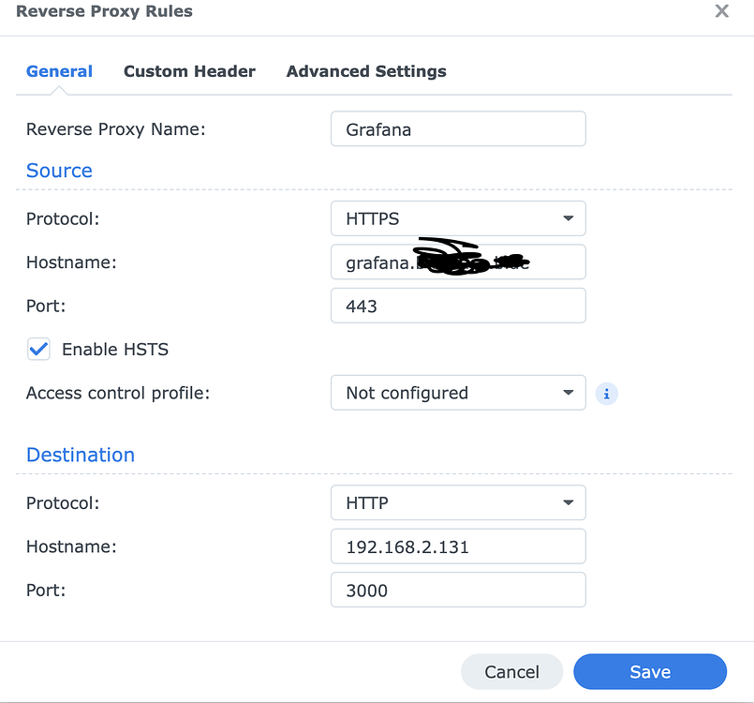Select the Destination Port field showing 3000
Screen dimensions: 754x703
[x=458, y=590]
